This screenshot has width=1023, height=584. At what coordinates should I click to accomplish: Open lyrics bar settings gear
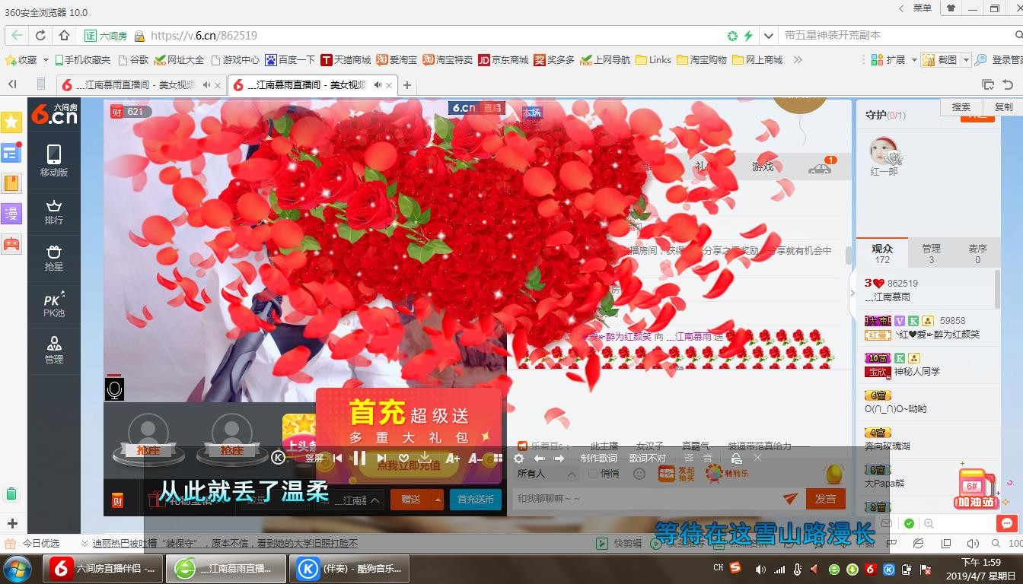click(x=518, y=458)
